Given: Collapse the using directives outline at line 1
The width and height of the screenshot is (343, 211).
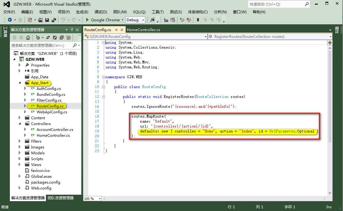Looking at the screenshot, I should pos(104,43).
